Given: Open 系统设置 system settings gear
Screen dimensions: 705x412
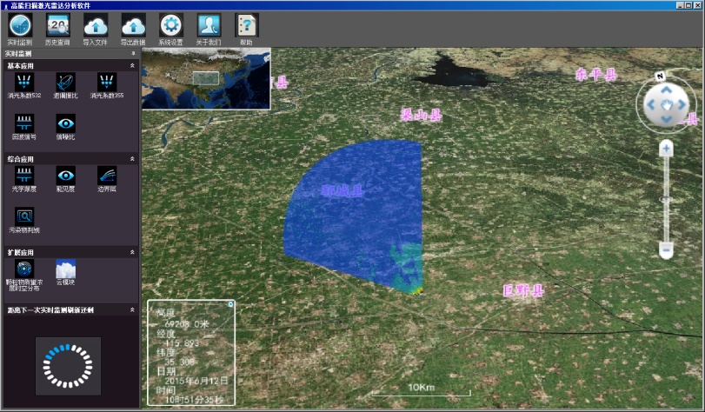Looking at the screenshot, I should pos(171,26).
